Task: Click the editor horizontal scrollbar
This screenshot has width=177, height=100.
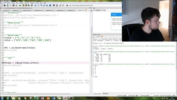Action: [36, 94]
